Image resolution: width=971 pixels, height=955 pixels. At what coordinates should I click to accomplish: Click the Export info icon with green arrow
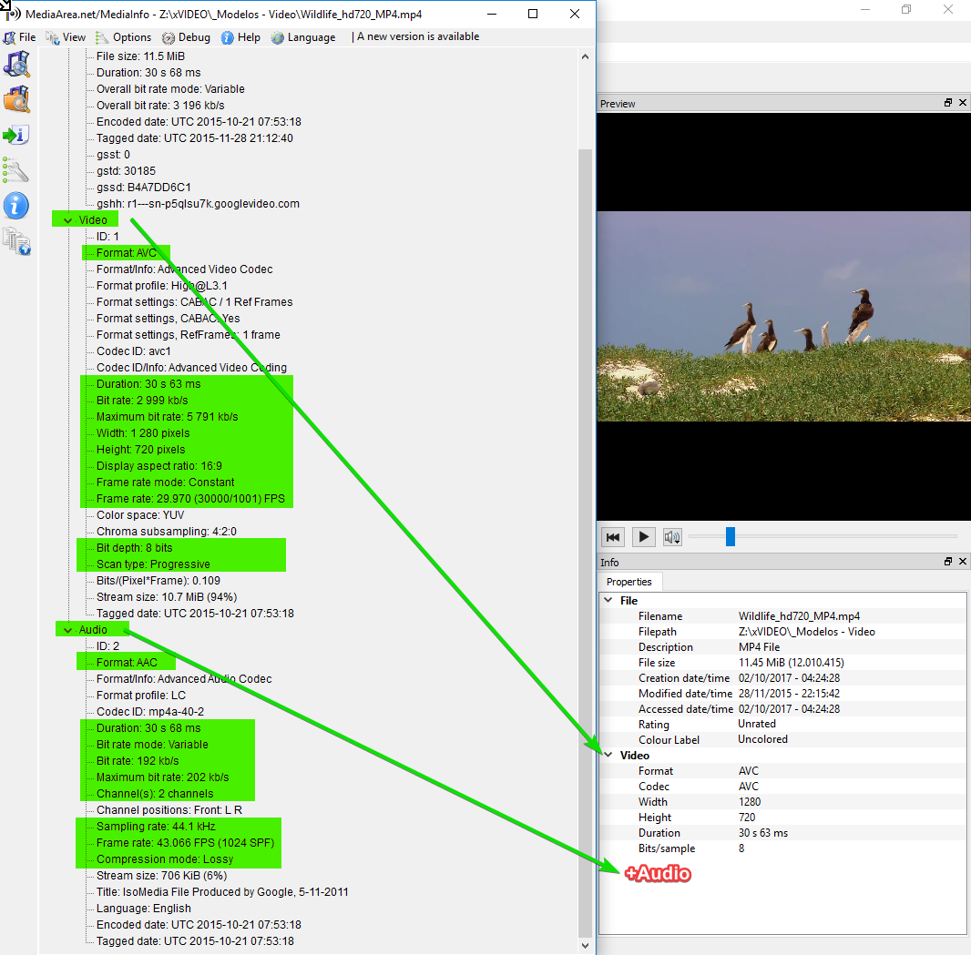coord(16,135)
